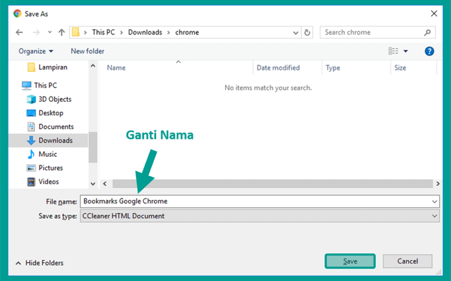The image size is (451, 281).
Task: Open Desktop in the sidebar
Action: pos(45,113)
